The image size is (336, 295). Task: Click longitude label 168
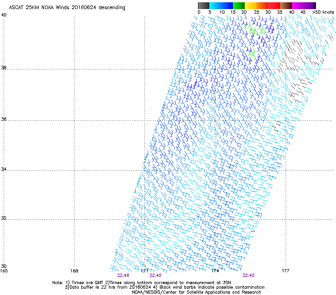(x=74, y=271)
